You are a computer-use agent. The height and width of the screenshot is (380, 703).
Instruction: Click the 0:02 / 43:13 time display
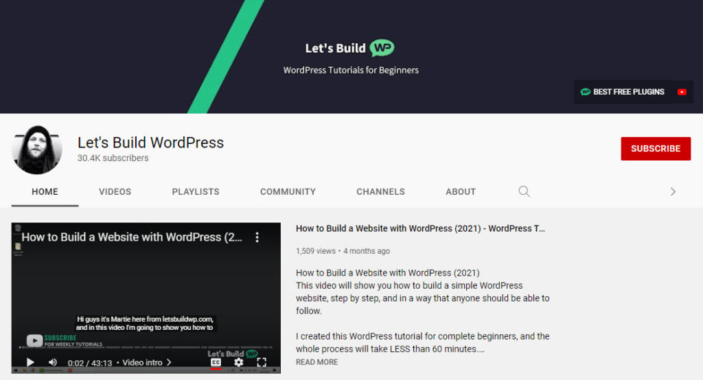point(90,363)
